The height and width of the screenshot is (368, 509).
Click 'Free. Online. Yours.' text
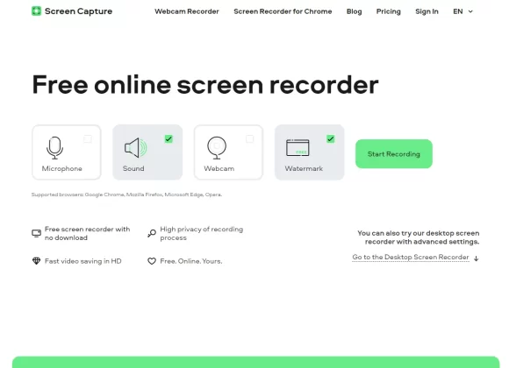pyautogui.click(x=191, y=261)
